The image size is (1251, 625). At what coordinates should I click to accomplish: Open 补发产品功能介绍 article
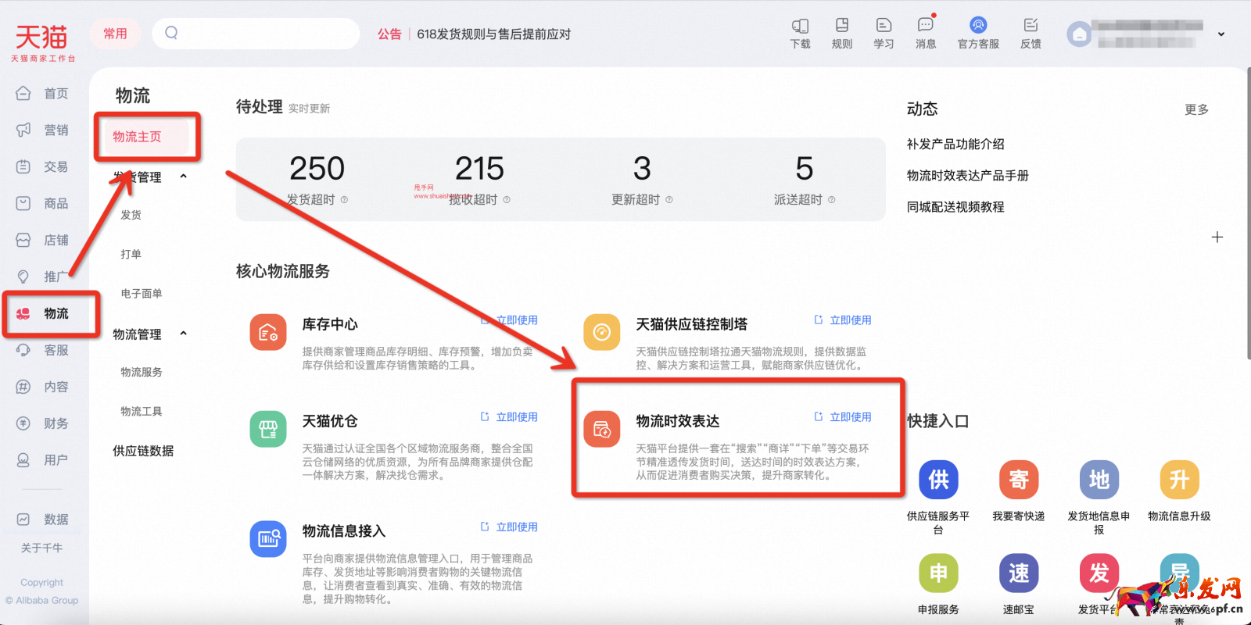pyautogui.click(x=955, y=145)
